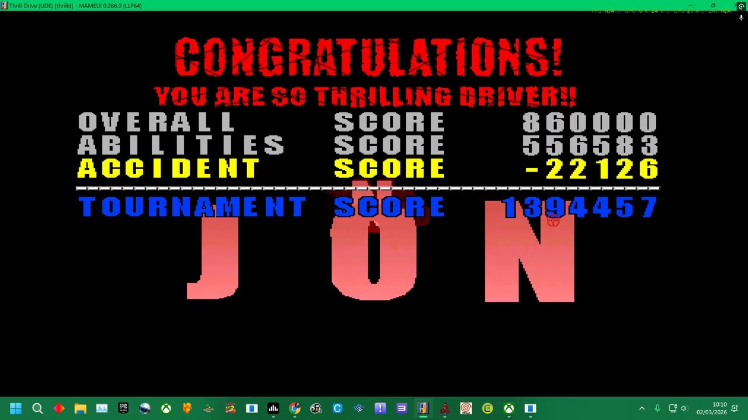Launch the blue C taskbar app
The image size is (748, 420).
point(337,408)
